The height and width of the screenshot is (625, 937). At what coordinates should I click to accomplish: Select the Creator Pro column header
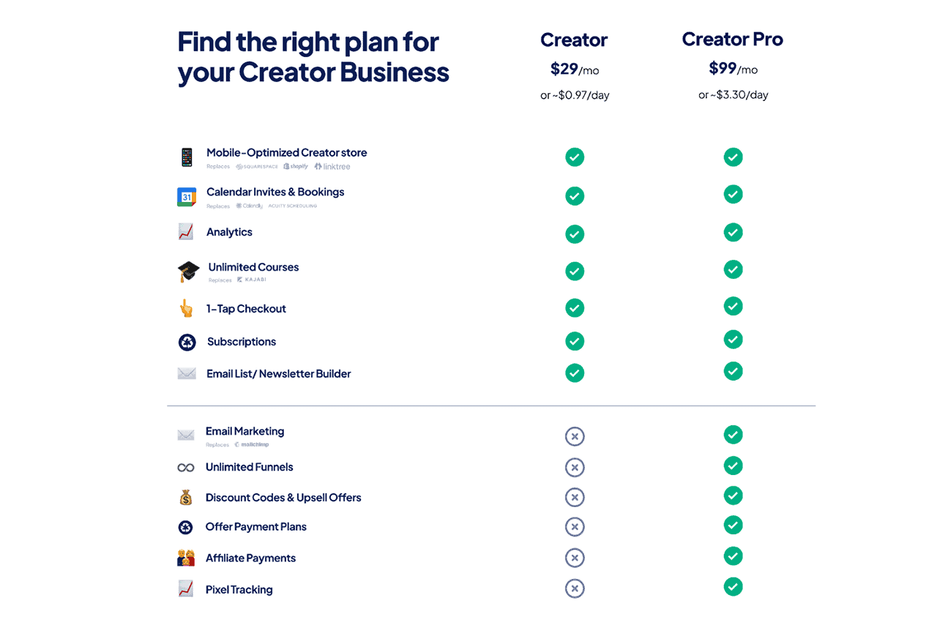point(733,39)
